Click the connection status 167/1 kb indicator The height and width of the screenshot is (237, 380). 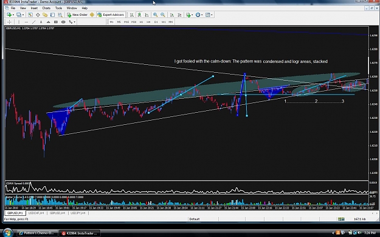tap(360, 219)
